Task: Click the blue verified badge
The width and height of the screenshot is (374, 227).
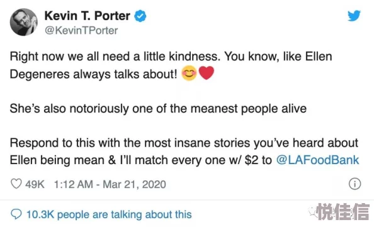Action: pyautogui.click(x=140, y=16)
